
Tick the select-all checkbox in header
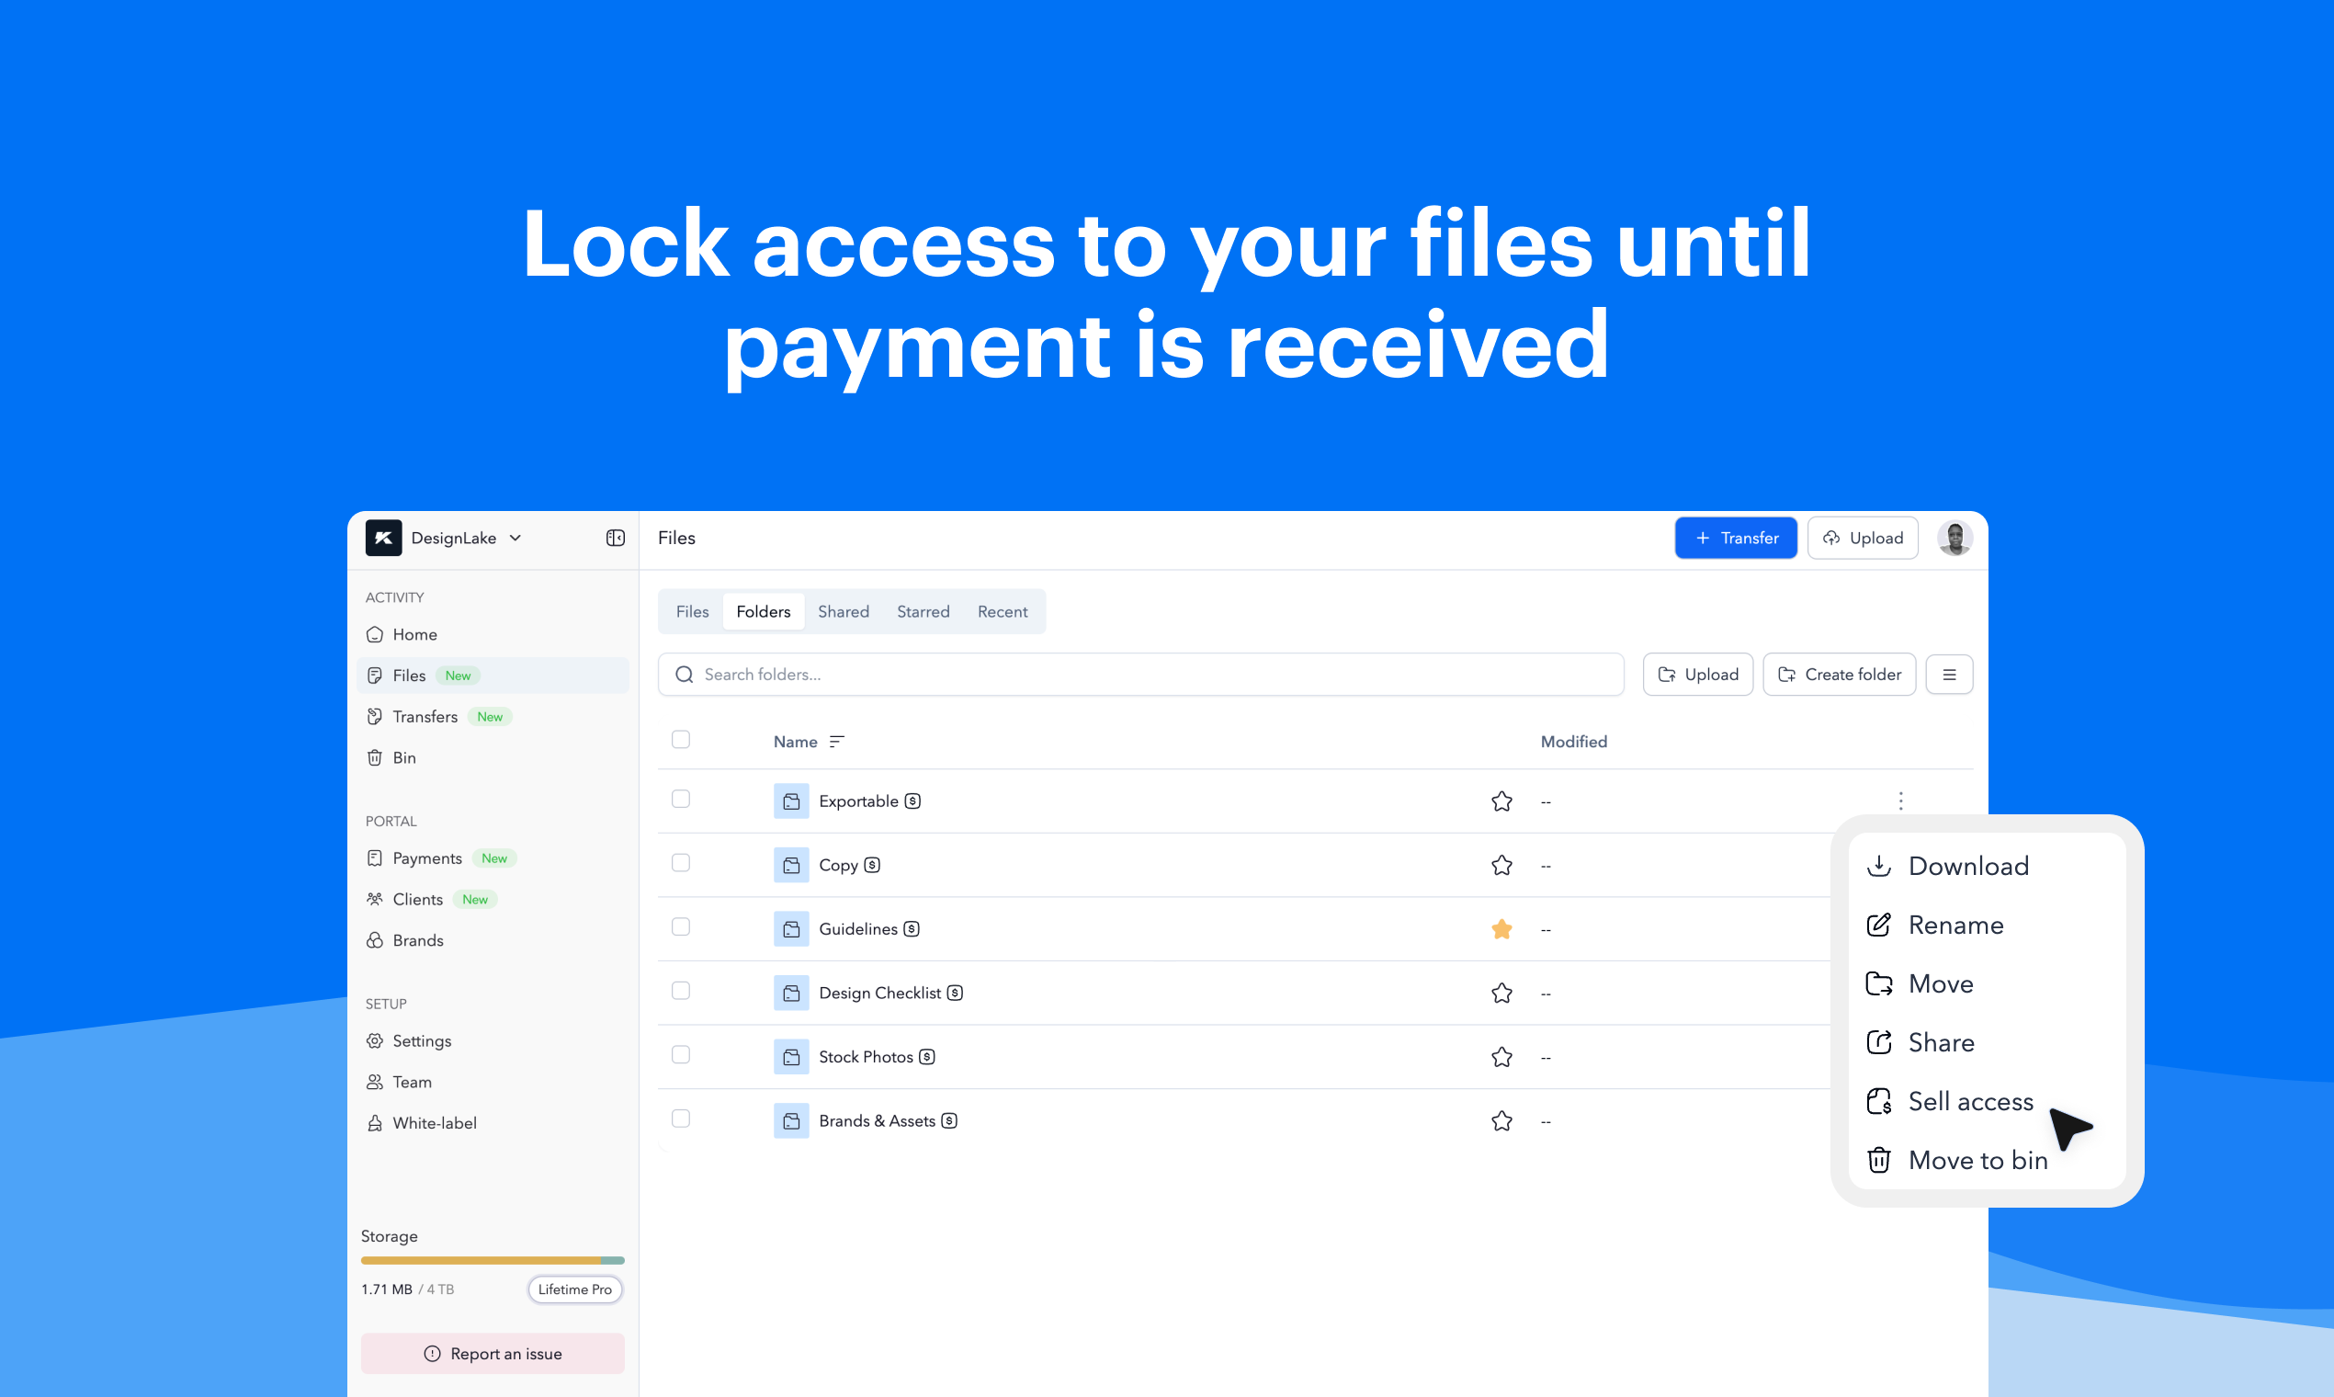tap(680, 740)
